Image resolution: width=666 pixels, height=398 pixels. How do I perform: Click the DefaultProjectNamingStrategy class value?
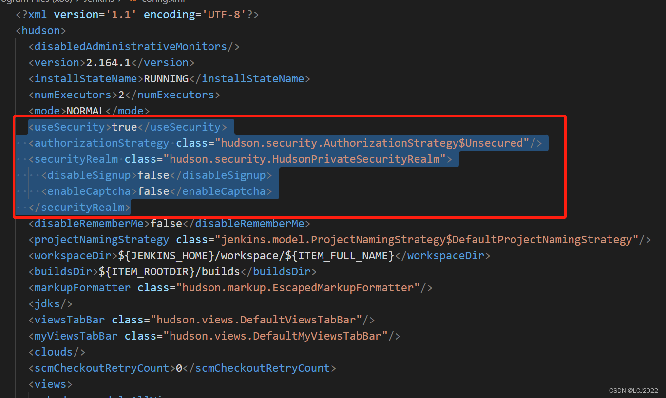pyautogui.click(x=426, y=239)
